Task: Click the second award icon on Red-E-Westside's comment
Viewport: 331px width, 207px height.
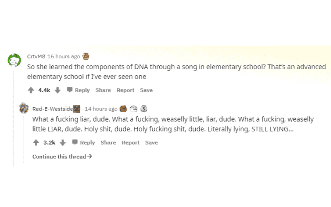Action: click(134, 109)
